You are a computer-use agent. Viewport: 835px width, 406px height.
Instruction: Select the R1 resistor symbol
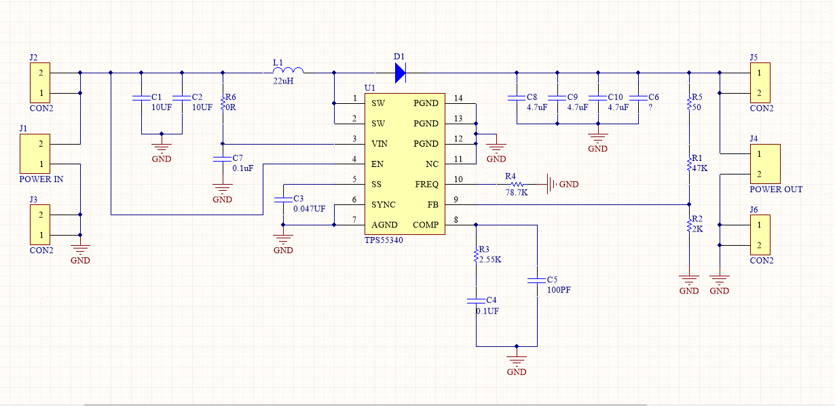point(689,163)
